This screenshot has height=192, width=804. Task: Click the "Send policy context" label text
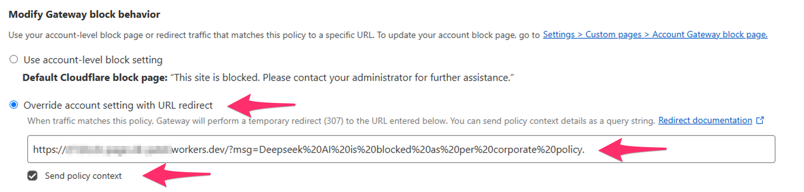click(x=83, y=176)
